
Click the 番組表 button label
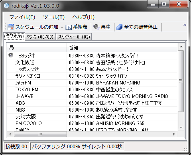click(80, 27)
